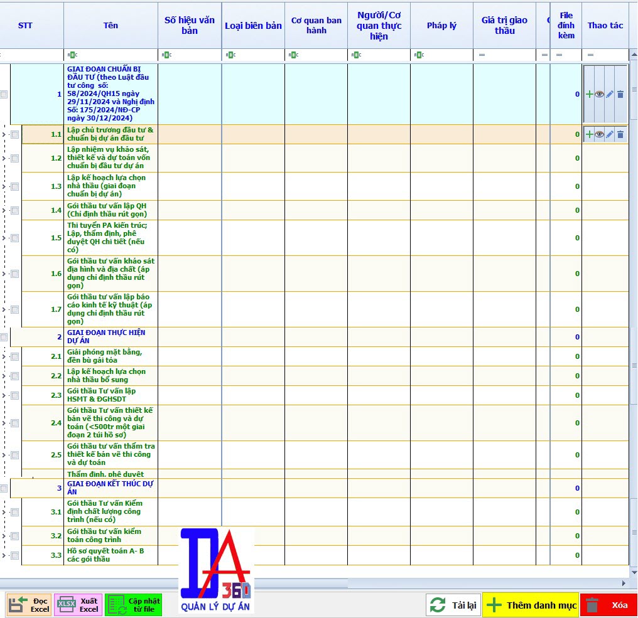Add a sub-item using plus icon in row 1.1
Viewport: 638px width, 618px height.
(x=589, y=134)
